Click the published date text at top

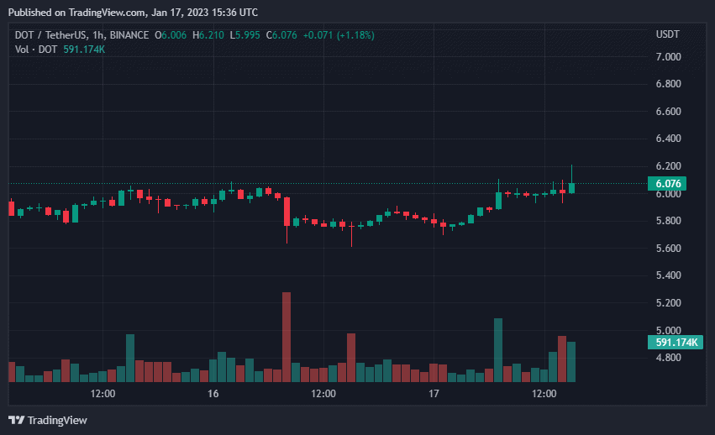click(133, 13)
